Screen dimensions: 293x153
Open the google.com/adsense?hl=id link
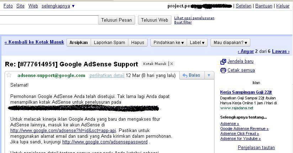63,130
